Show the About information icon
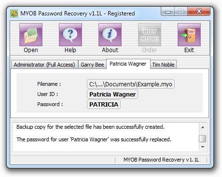The width and height of the screenshot is (222, 177). [x=110, y=35]
